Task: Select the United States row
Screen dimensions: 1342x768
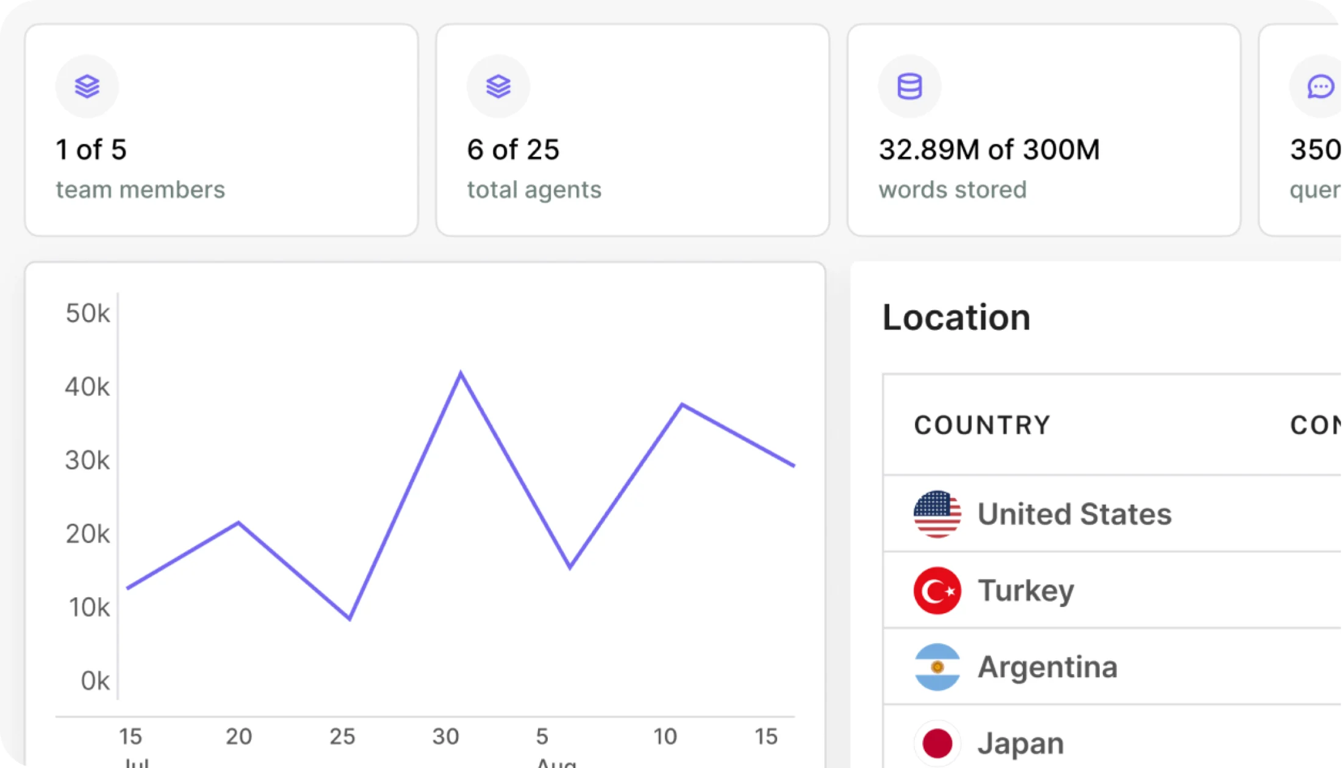Action: click(1112, 514)
